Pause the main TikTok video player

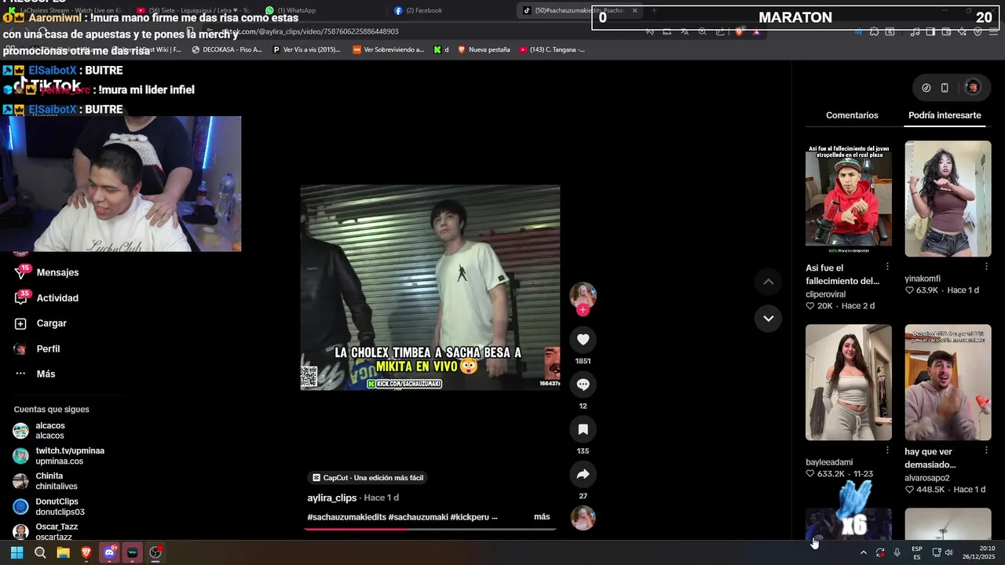click(x=430, y=287)
